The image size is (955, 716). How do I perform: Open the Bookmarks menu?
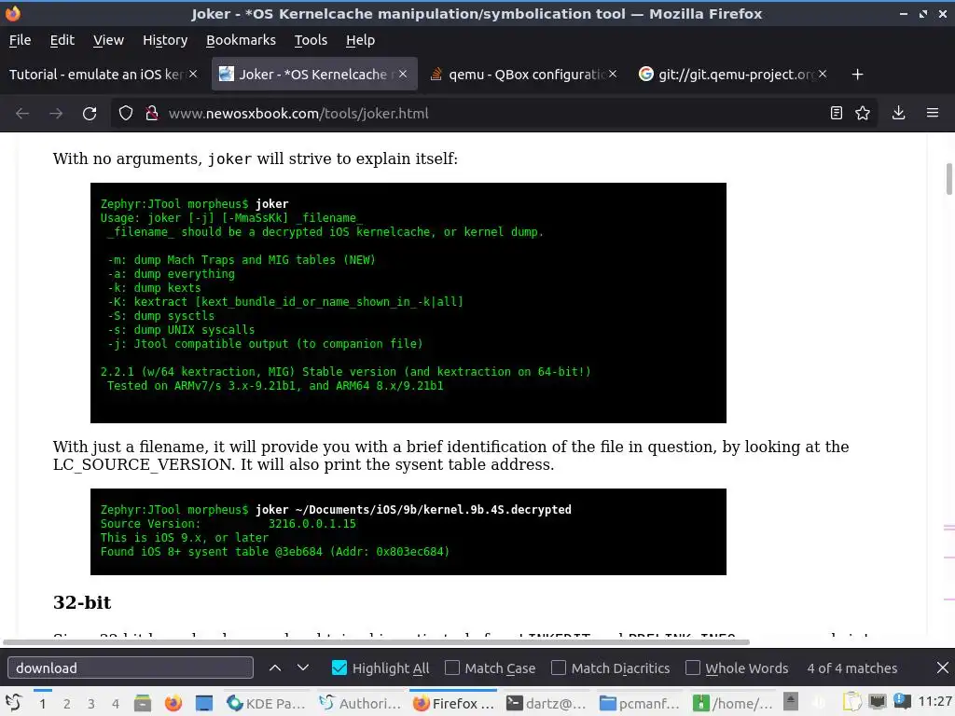coord(241,40)
